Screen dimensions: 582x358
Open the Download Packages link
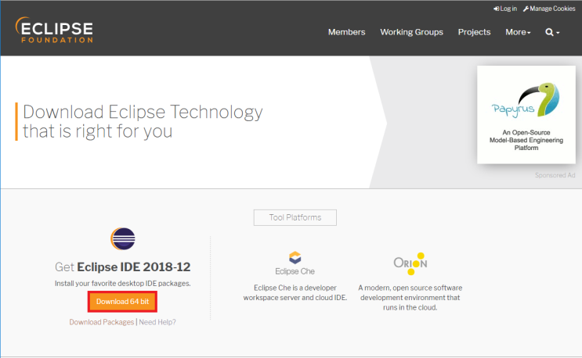(101, 322)
